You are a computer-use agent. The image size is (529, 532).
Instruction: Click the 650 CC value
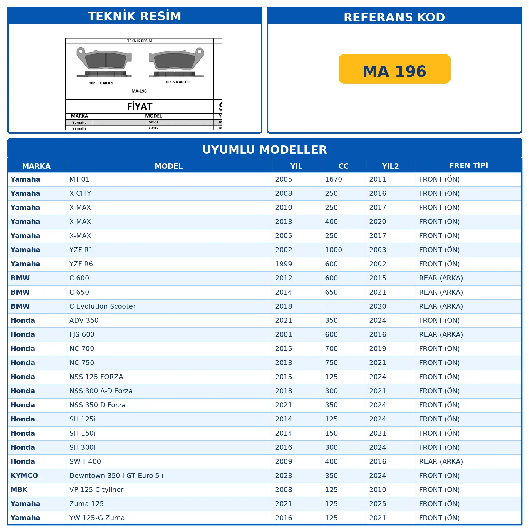pyautogui.click(x=331, y=292)
